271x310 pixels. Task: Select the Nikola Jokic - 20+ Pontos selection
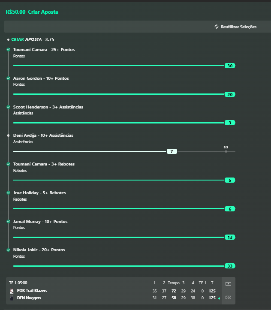pyautogui.click(x=39, y=250)
